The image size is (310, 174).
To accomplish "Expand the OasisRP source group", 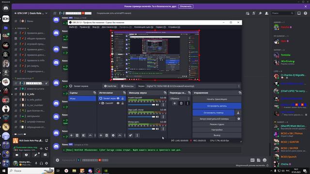I will pyautogui.click(x=100, y=103).
